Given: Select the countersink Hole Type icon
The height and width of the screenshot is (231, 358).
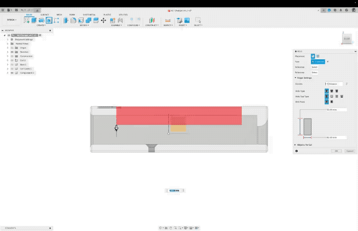Looking at the screenshot, I should point(337,90).
